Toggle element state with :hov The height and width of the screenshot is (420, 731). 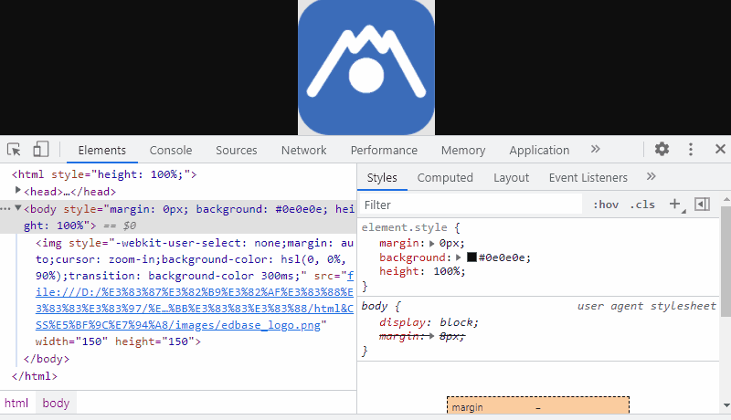click(x=606, y=205)
